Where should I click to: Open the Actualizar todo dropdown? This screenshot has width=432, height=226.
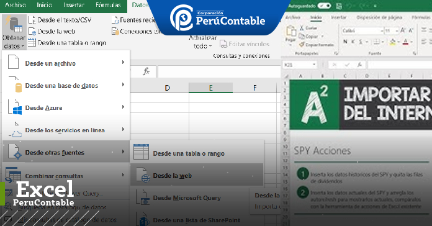[x=203, y=42]
